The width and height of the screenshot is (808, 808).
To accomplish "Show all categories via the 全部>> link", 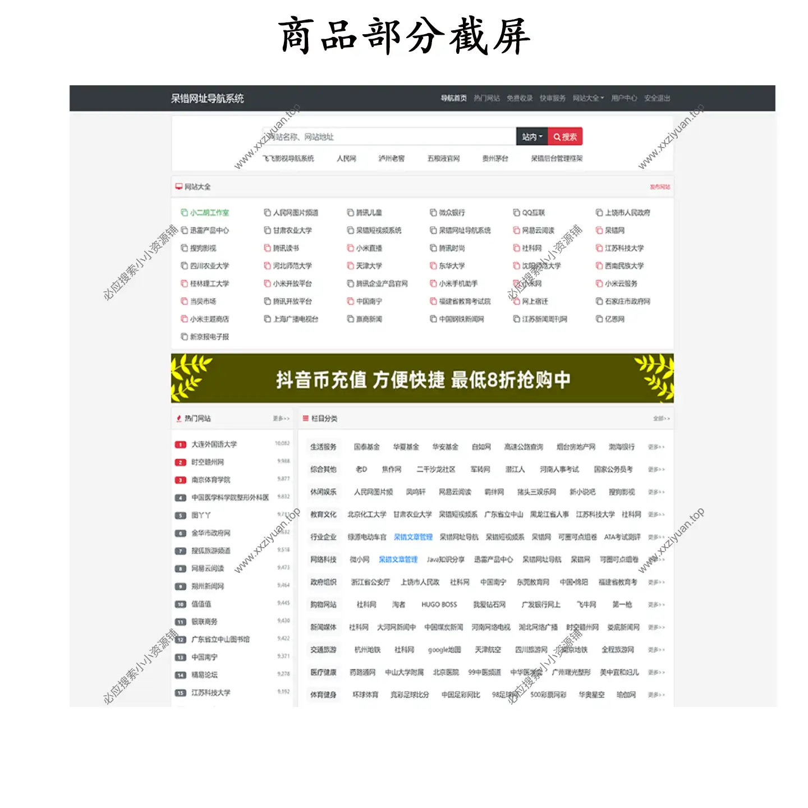I will pos(661,419).
